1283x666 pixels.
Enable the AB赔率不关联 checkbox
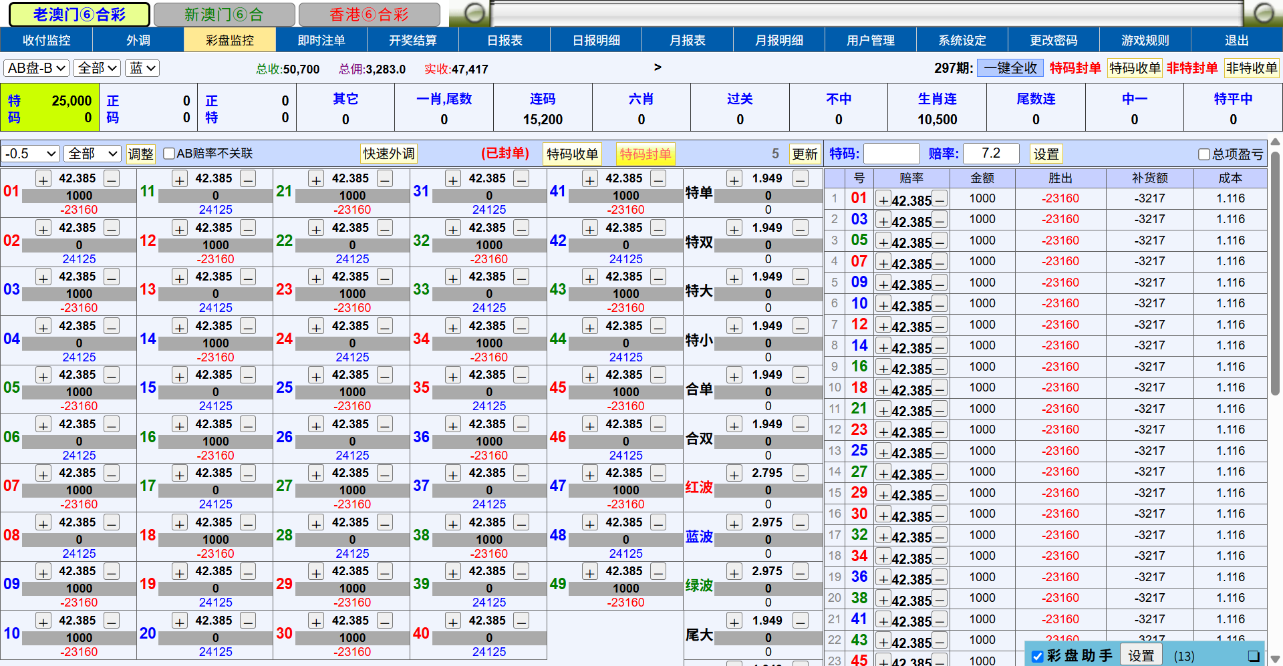(x=169, y=154)
